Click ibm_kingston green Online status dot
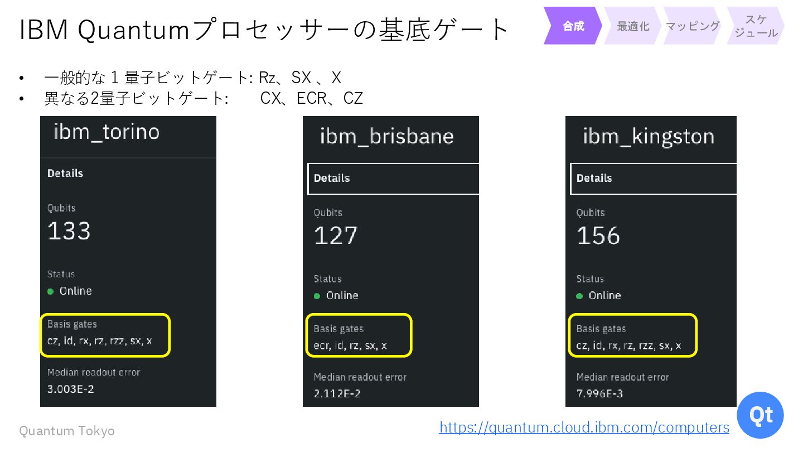Image resolution: width=803 pixels, height=452 pixels. [580, 296]
